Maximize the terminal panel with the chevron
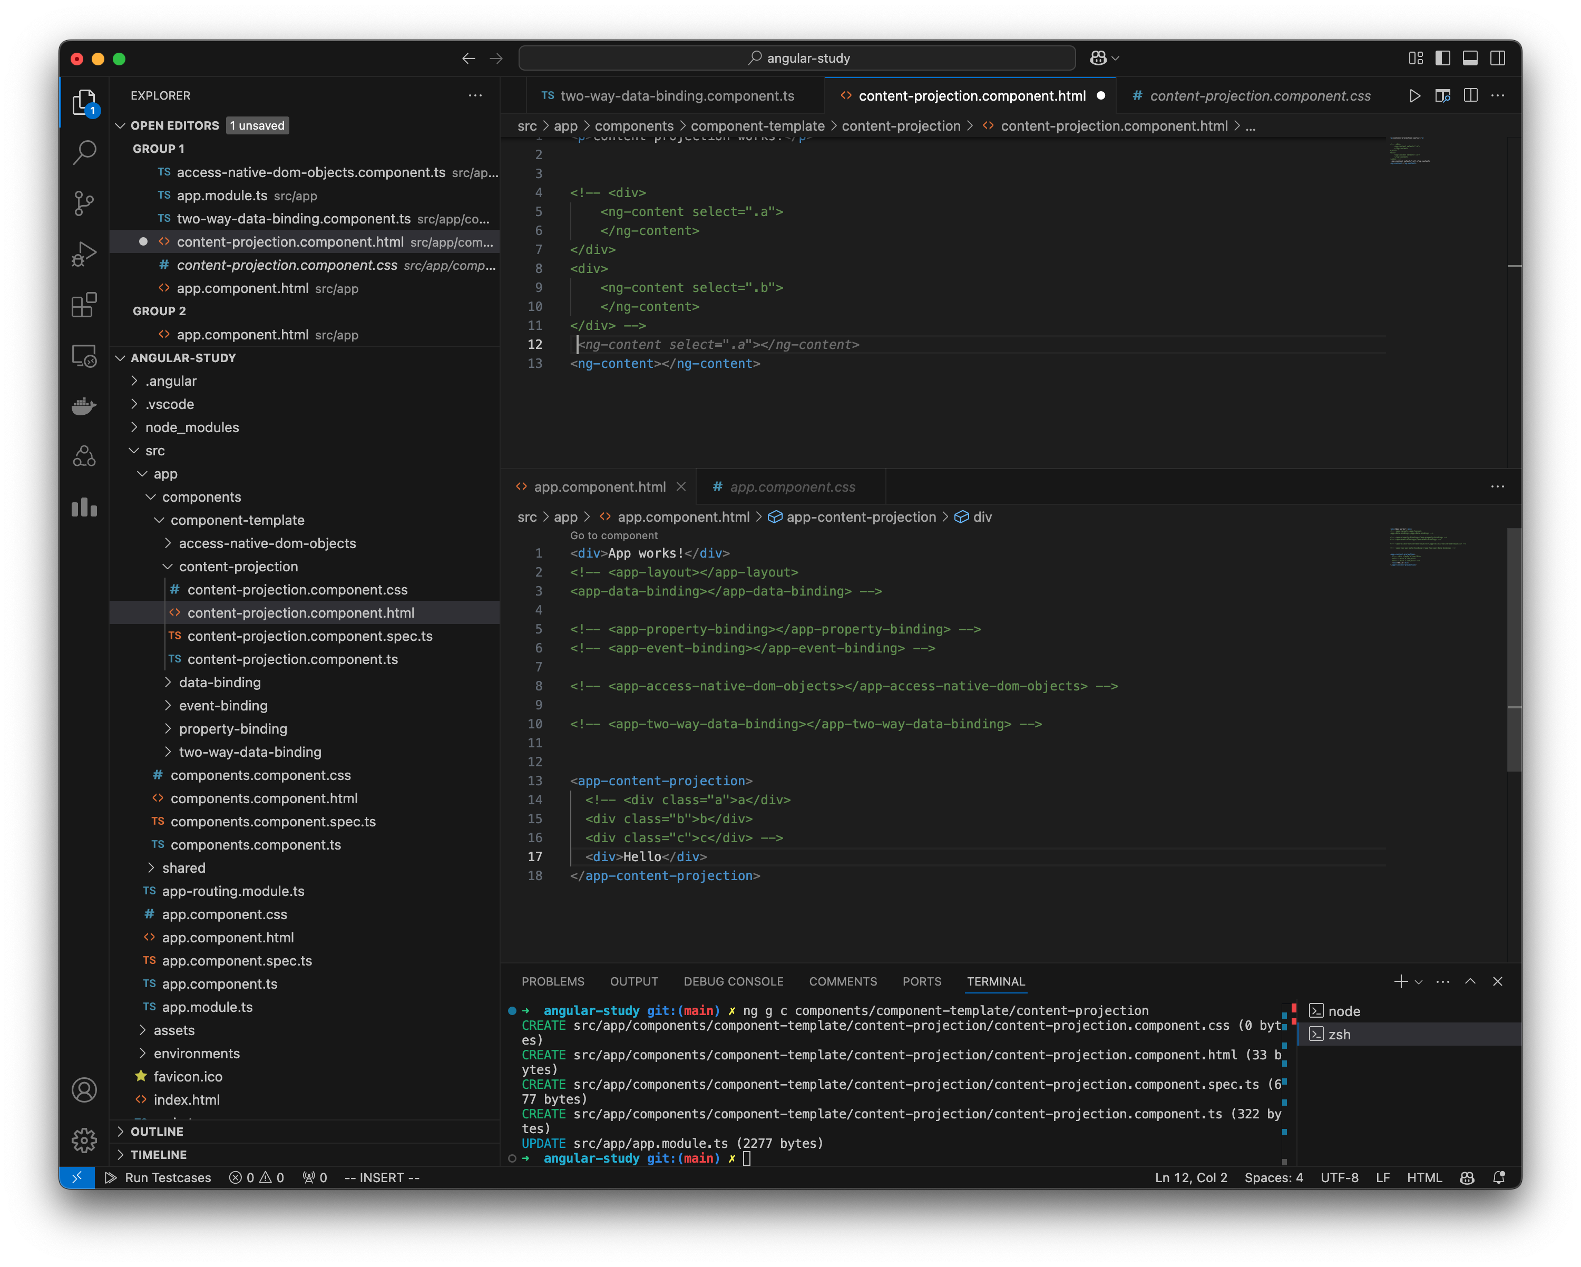 click(1470, 982)
